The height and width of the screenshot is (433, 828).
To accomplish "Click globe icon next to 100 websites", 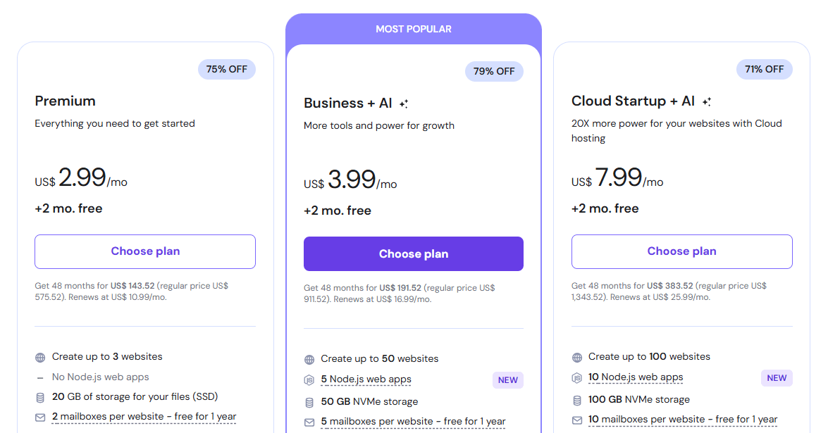I will coord(577,358).
